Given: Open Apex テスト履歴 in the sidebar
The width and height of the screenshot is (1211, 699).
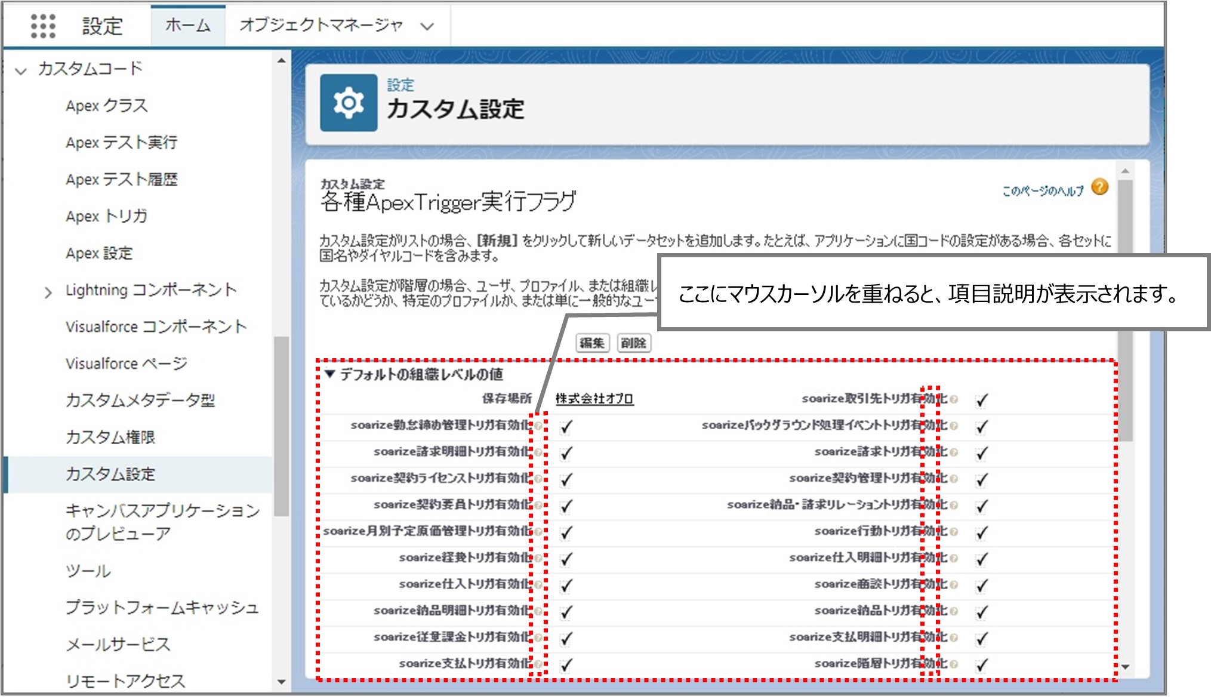Looking at the screenshot, I should (x=122, y=179).
